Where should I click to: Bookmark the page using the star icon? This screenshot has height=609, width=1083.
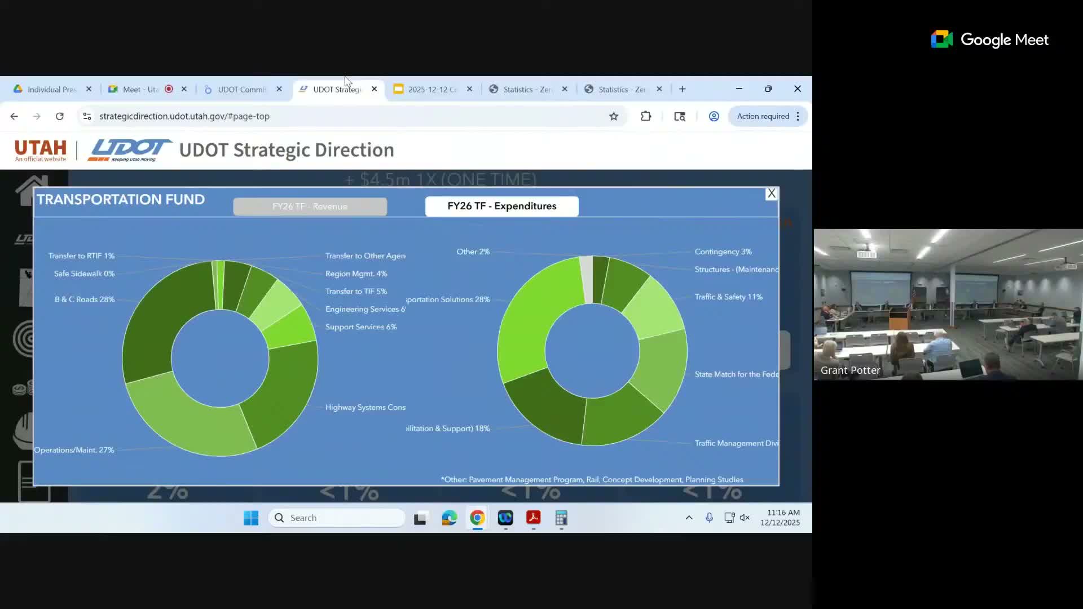pos(614,116)
